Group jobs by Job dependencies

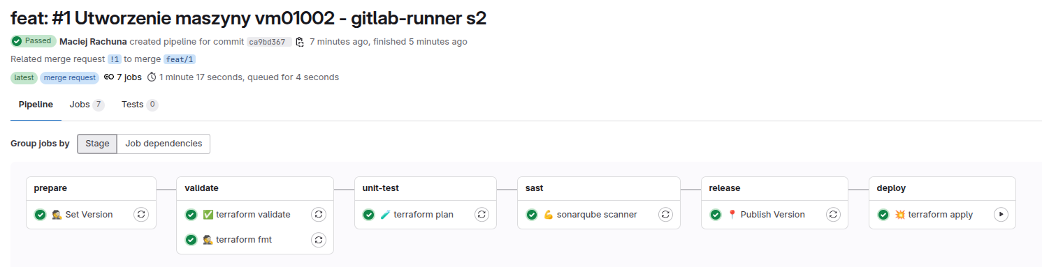coord(164,144)
